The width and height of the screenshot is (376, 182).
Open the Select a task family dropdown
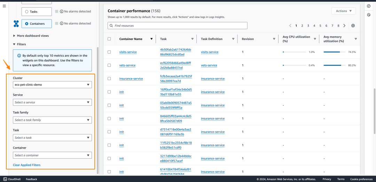tap(52, 120)
